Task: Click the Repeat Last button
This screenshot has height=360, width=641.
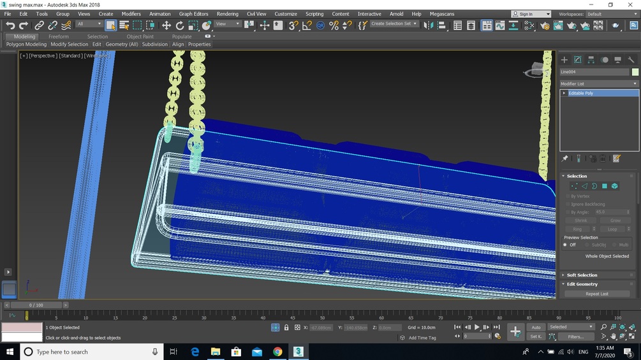Action: point(597,294)
